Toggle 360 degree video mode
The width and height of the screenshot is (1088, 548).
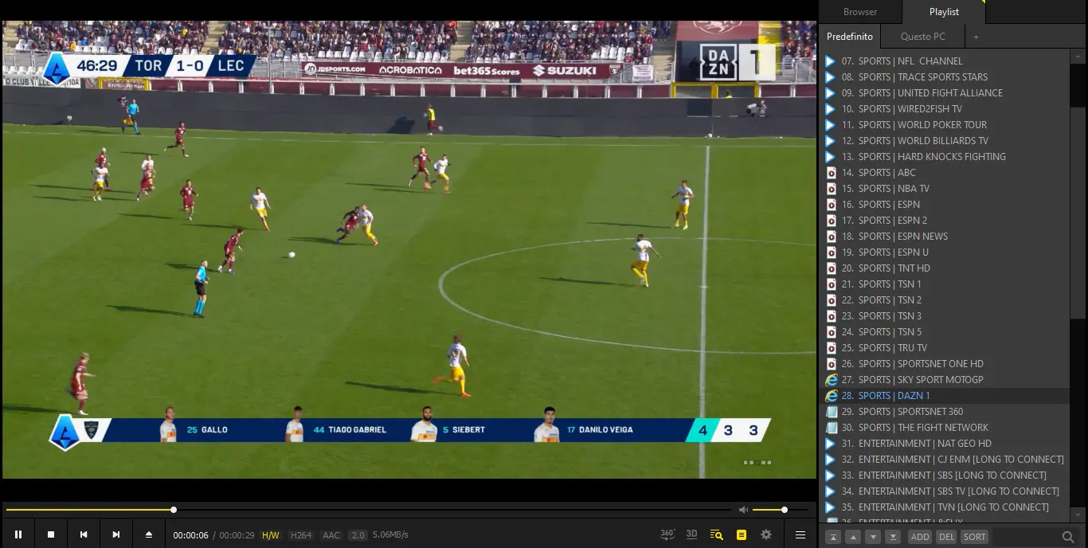coord(667,534)
